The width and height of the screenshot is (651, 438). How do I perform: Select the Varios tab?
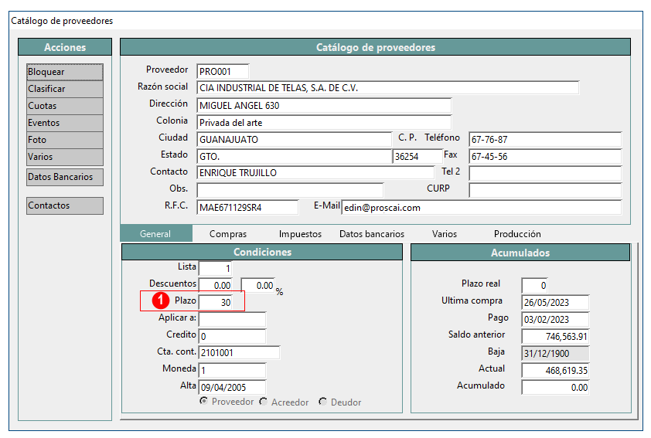445,234
